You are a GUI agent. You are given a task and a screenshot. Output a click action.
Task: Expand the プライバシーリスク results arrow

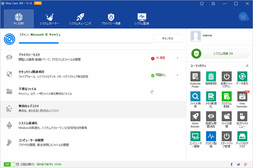178,58
